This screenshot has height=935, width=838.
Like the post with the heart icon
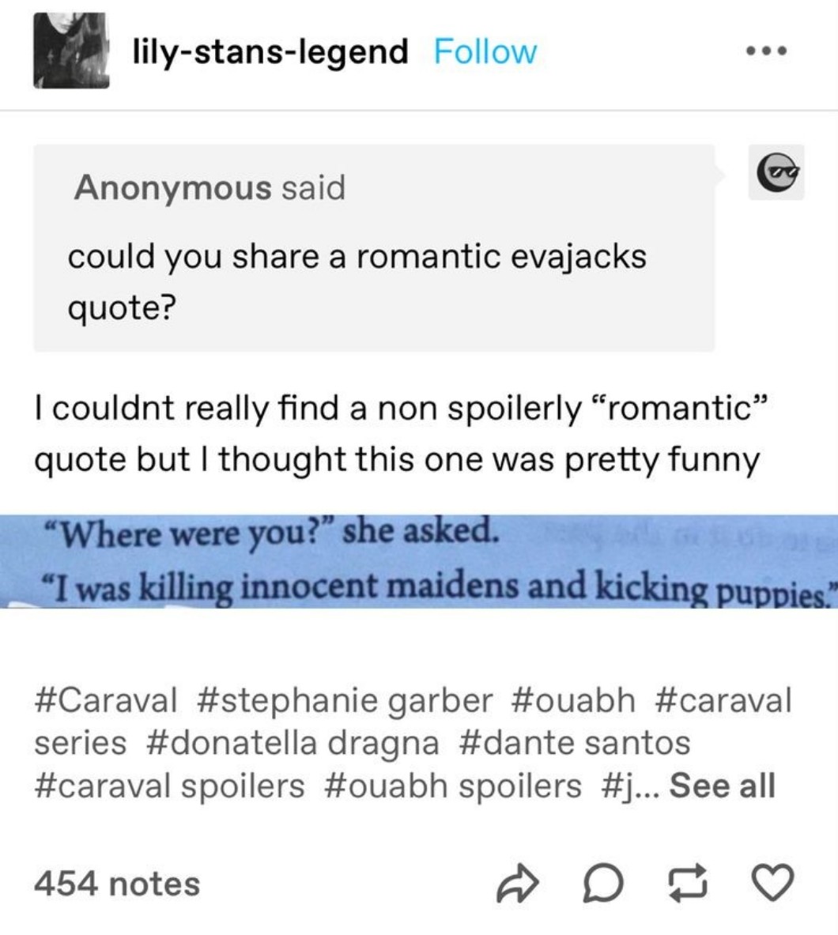coord(772,884)
